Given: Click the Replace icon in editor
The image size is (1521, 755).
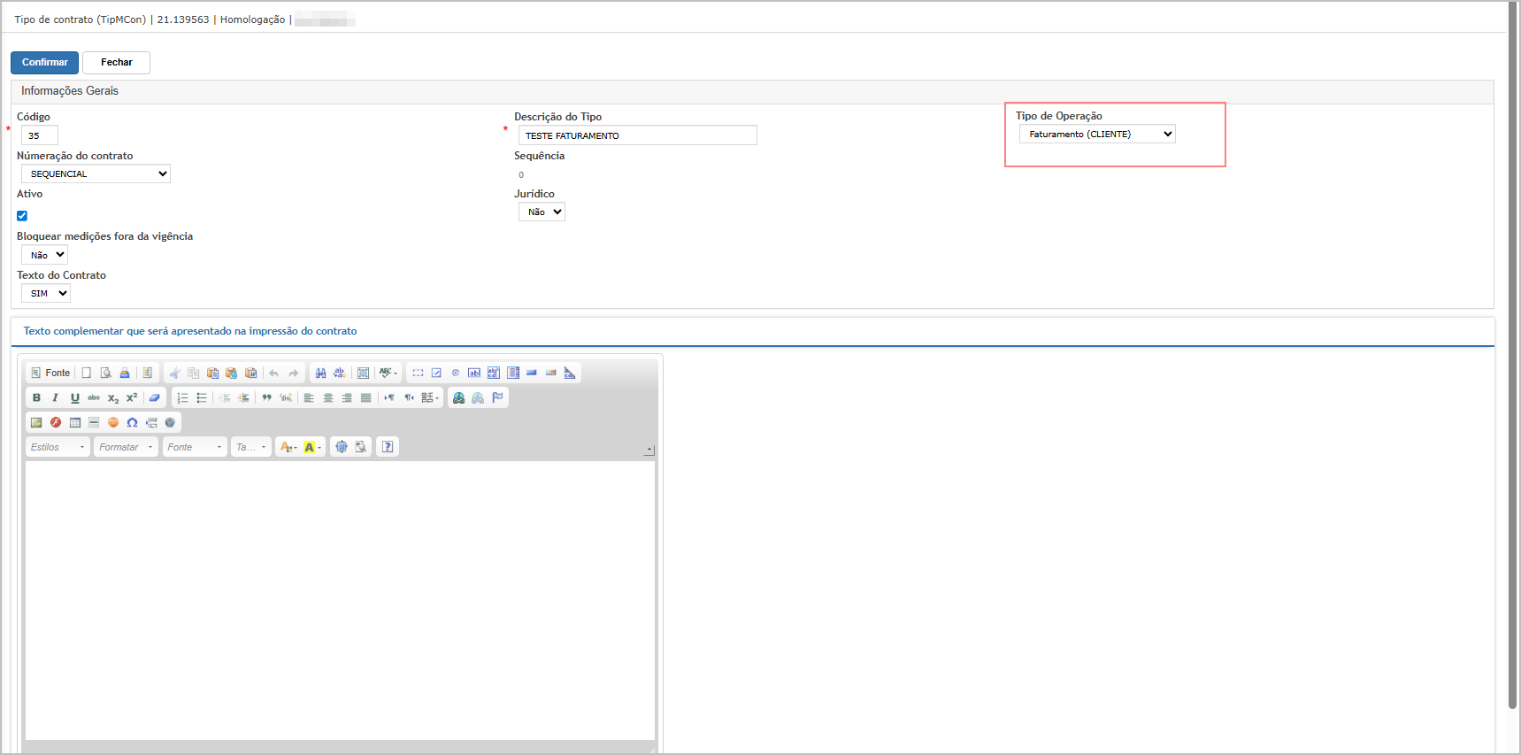Looking at the screenshot, I should (x=340, y=373).
